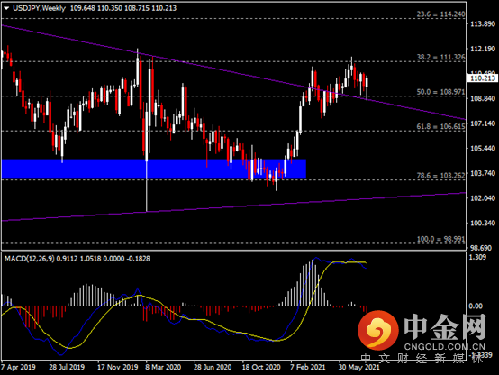The height and width of the screenshot is (375, 499).
Task: Click the 28 Jul 2019 date marker
Action: pyautogui.click(x=67, y=367)
